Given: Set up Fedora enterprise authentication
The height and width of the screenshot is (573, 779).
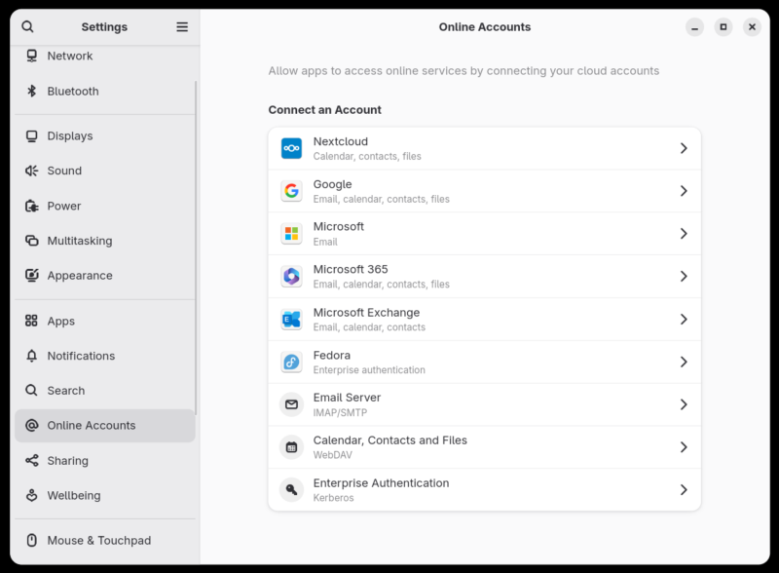Looking at the screenshot, I should pos(484,362).
